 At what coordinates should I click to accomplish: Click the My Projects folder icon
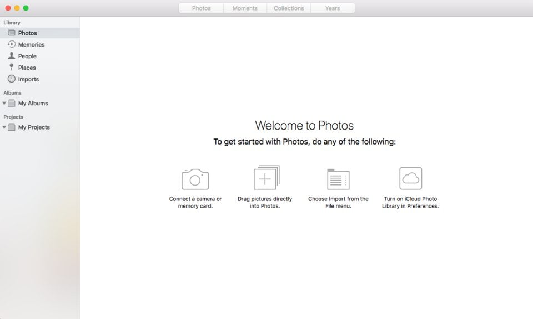pyautogui.click(x=12, y=127)
